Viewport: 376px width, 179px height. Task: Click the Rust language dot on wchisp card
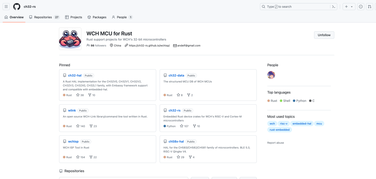pyautogui.click(x=64, y=157)
